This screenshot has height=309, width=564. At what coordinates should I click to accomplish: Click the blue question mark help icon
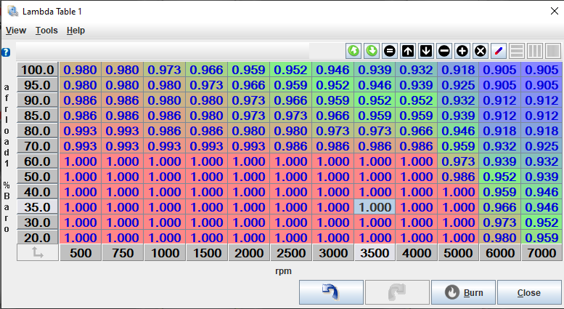point(6,52)
